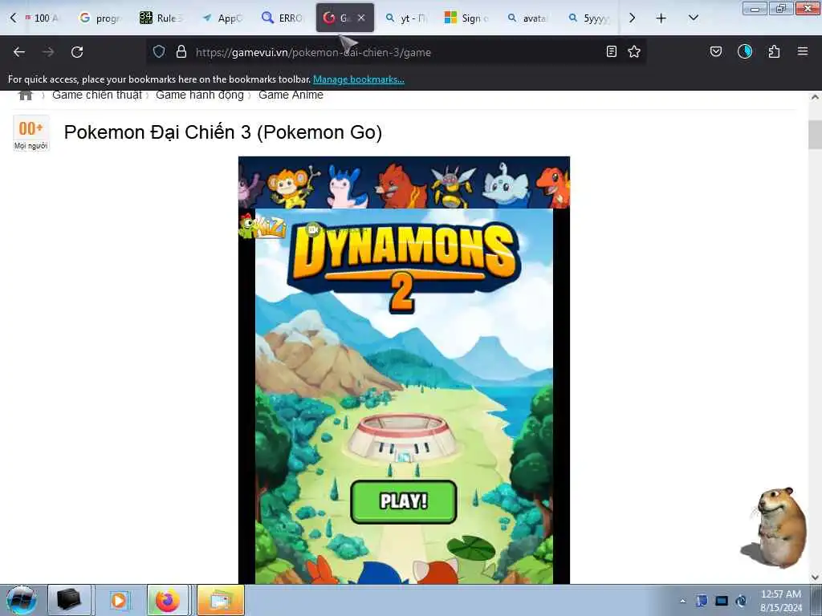Switch to the 'avata' tab

[527, 18]
